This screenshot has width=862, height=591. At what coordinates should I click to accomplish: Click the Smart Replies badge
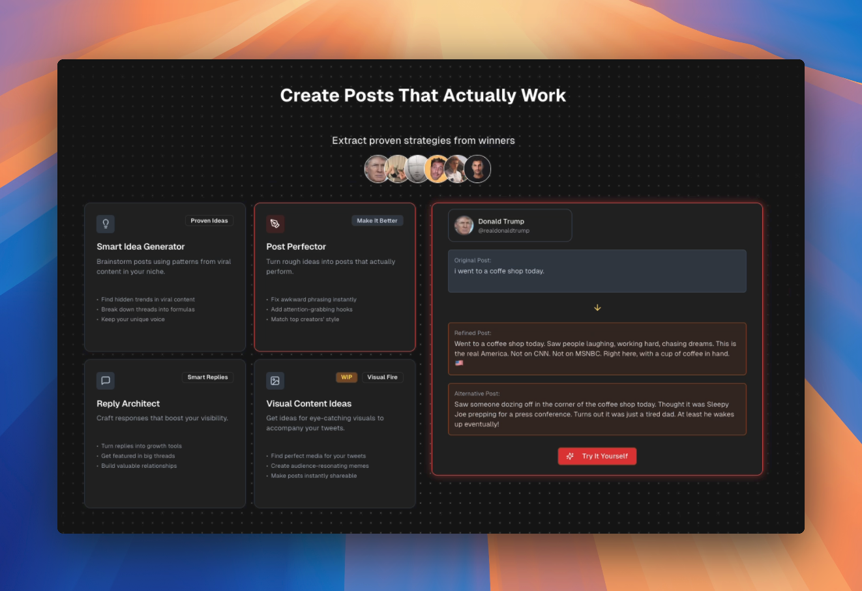(207, 377)
